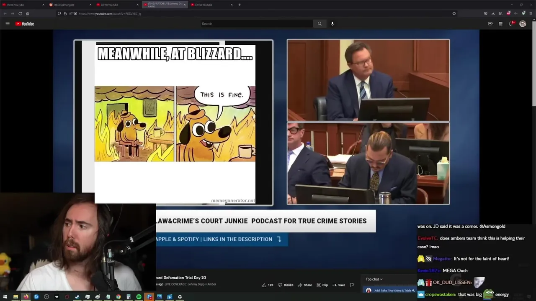Viewport: 536px width, 301px height.
Task: Open the Windows Start button
Action: 5,297
